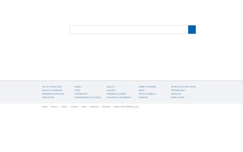Screen dimensions: 243x152
Task: Browse the Food category
Action: (77, 90)
